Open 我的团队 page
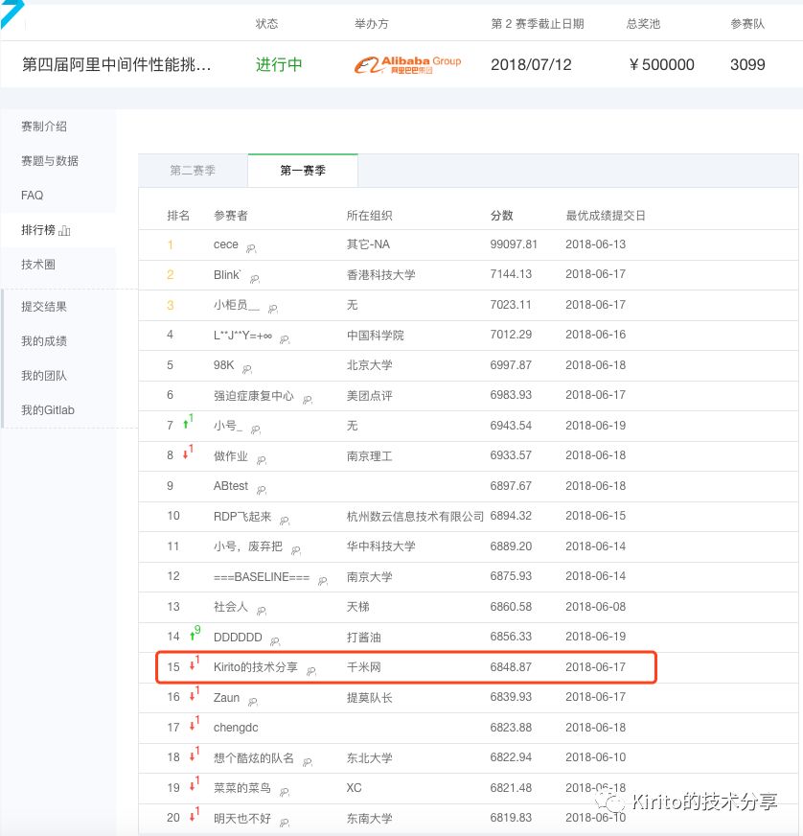This screenshot has height=836, width=803. (44, 376)
